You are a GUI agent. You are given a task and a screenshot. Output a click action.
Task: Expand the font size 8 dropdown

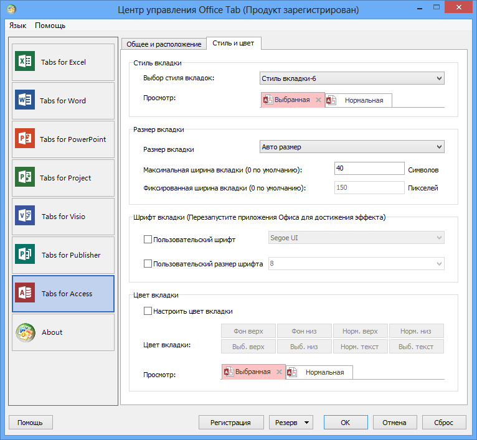(356, 263)
